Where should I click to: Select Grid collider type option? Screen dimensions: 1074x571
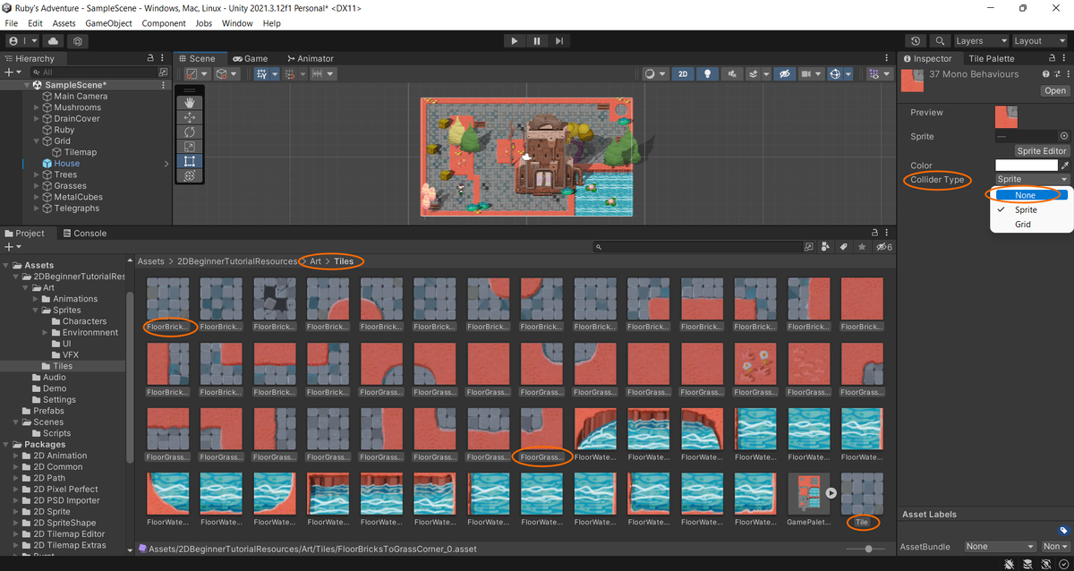pos(1022,225)
